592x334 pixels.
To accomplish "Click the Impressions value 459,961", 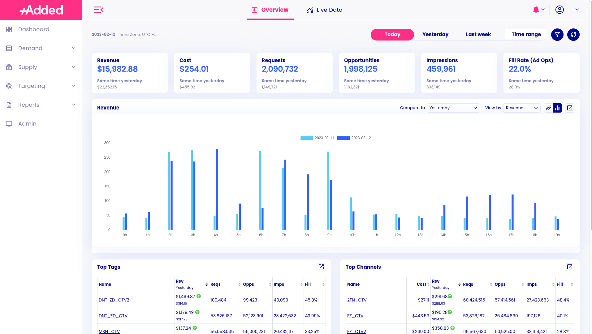I will coord(441,69).
